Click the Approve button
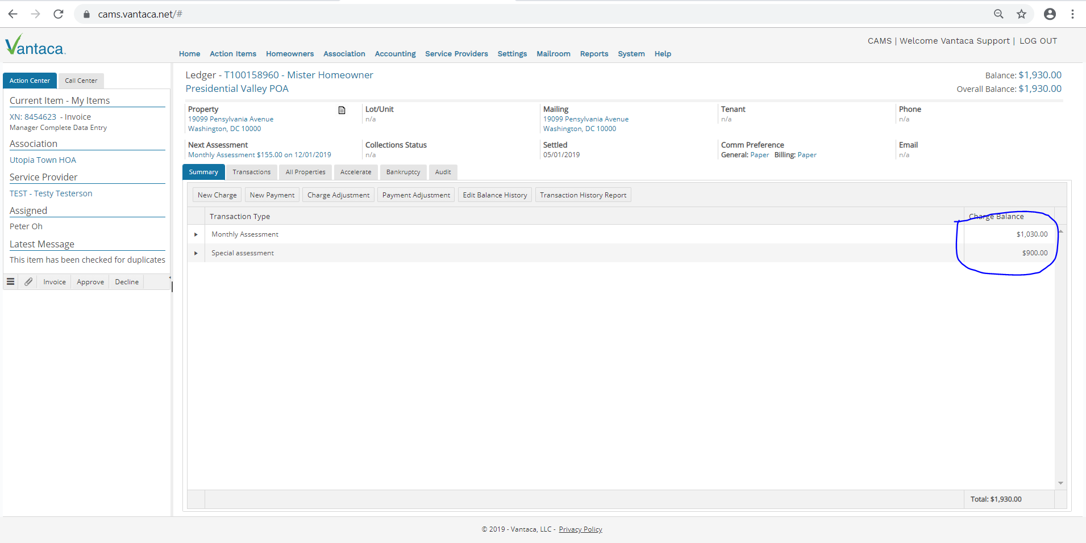This screenshot has width=1086, height=543. click(90, 282)
